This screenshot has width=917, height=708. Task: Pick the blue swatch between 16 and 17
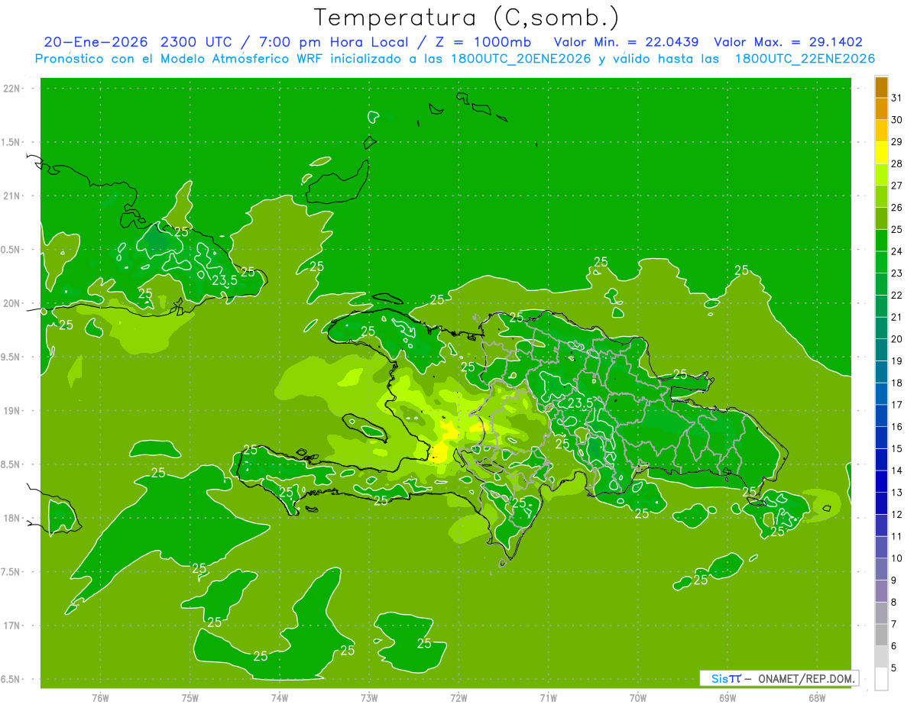(881, 415)
